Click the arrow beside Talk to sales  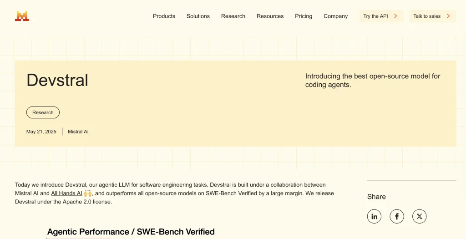click(x=448, y=16)
